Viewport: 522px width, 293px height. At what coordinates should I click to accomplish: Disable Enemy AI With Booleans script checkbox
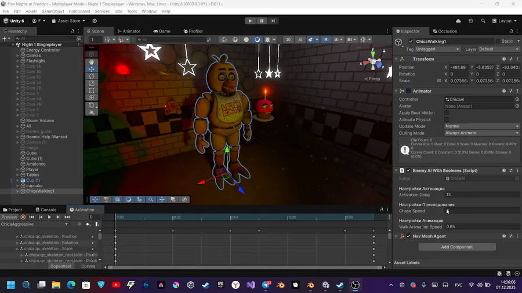[x=408, y=170]
